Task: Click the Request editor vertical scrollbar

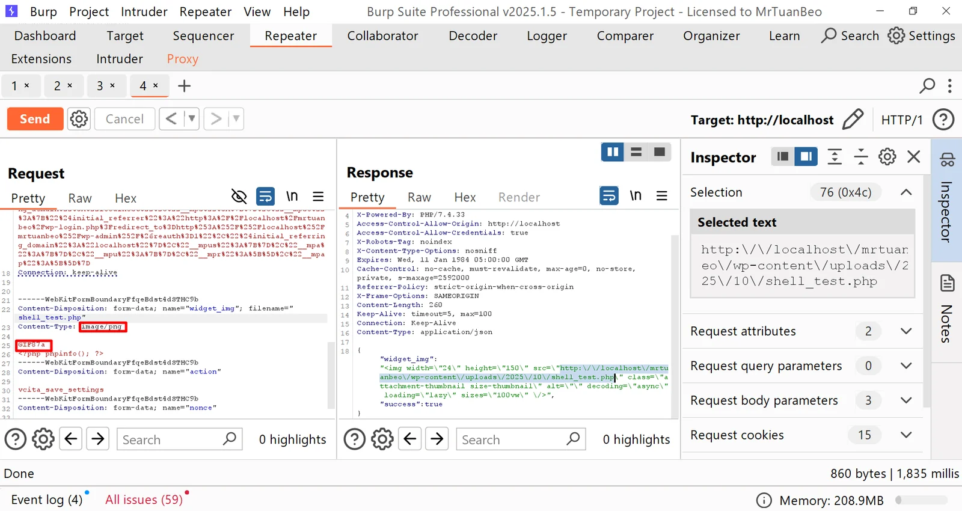Action: coord(331,376)
